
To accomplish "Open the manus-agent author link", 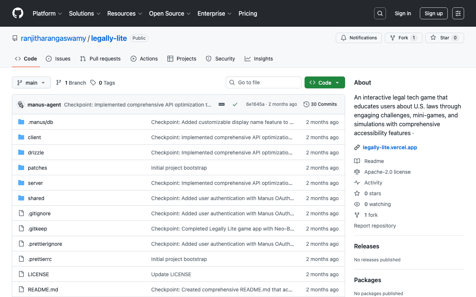I will point(44,105).
